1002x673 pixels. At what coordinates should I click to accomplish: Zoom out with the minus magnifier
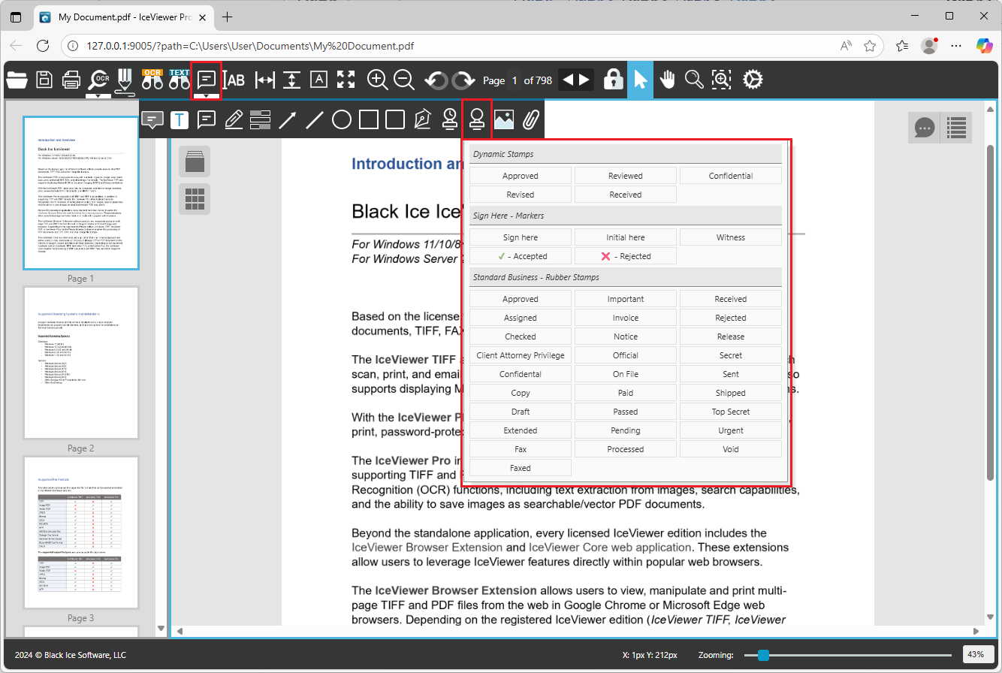404,80
